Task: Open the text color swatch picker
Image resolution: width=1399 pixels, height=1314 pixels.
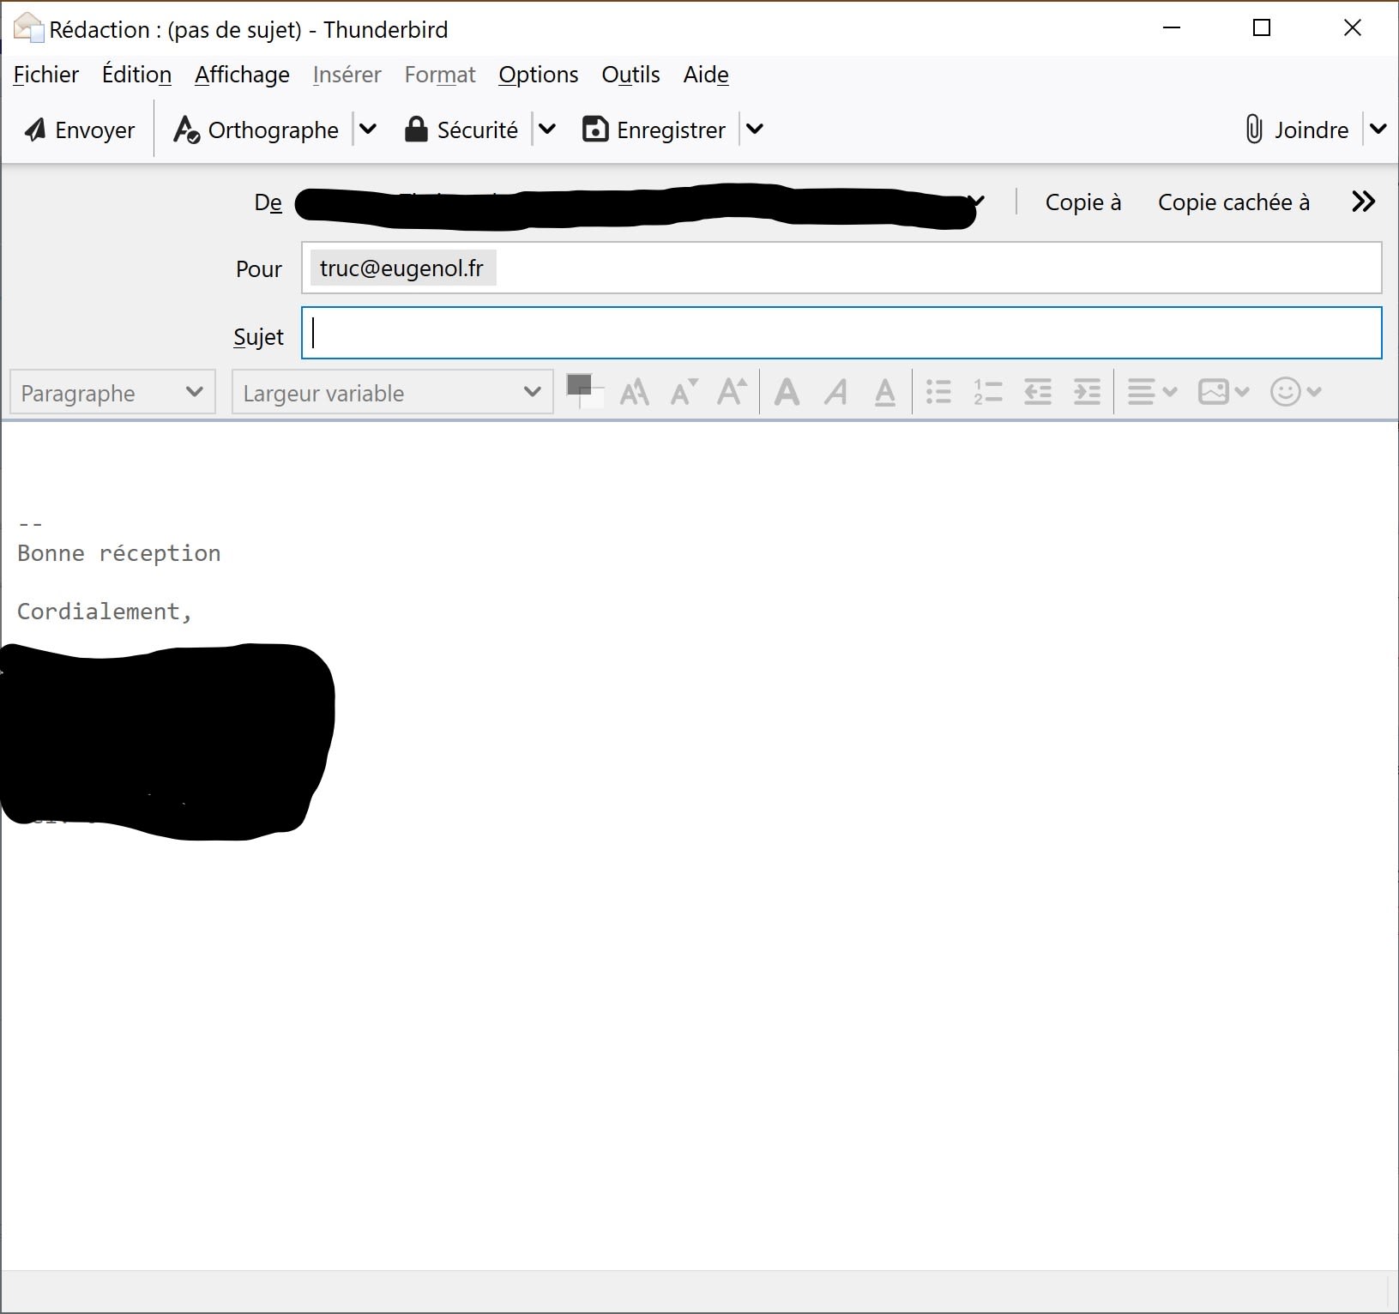Action: click(x=580, y=386)
